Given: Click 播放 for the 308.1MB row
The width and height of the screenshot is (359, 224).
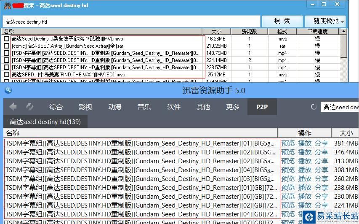Looking at the screenshot, I should [305, 170].
